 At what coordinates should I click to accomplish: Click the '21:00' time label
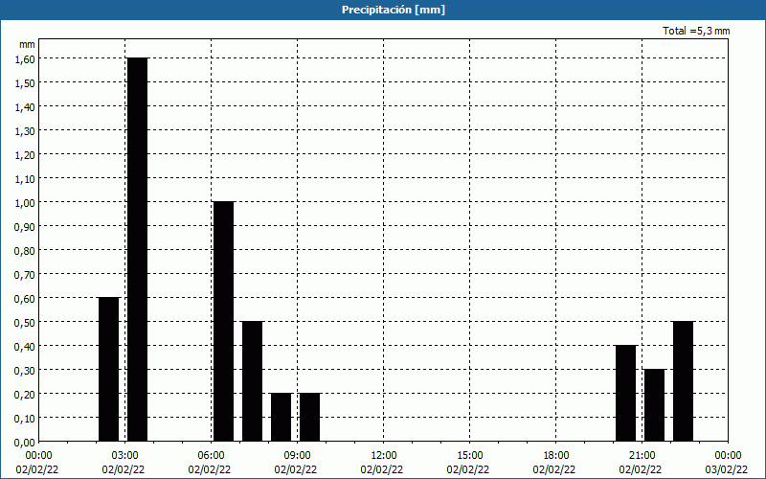(x=642, y=456)
